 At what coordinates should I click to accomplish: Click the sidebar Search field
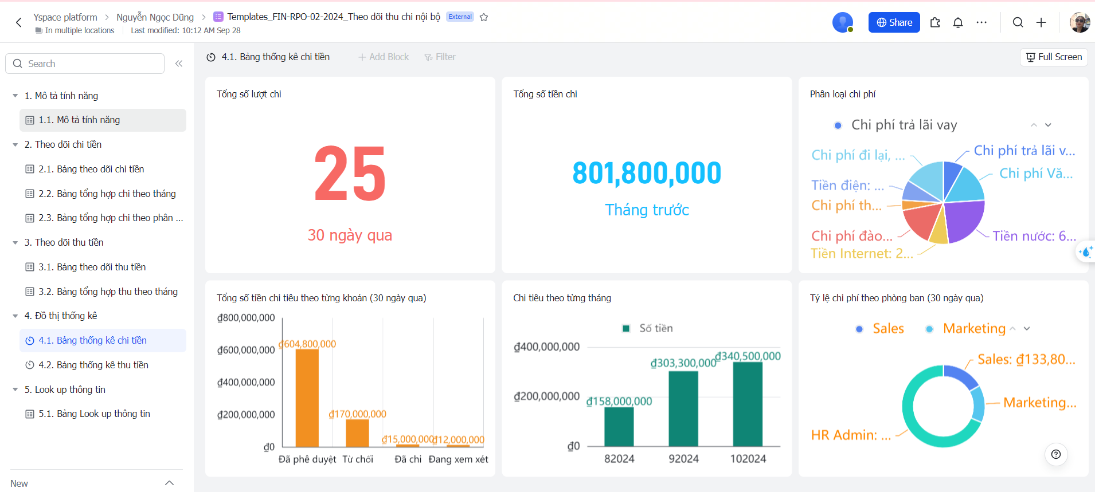[85, 64]
